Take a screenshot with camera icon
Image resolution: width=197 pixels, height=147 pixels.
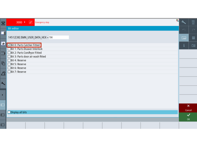(193, 45)
